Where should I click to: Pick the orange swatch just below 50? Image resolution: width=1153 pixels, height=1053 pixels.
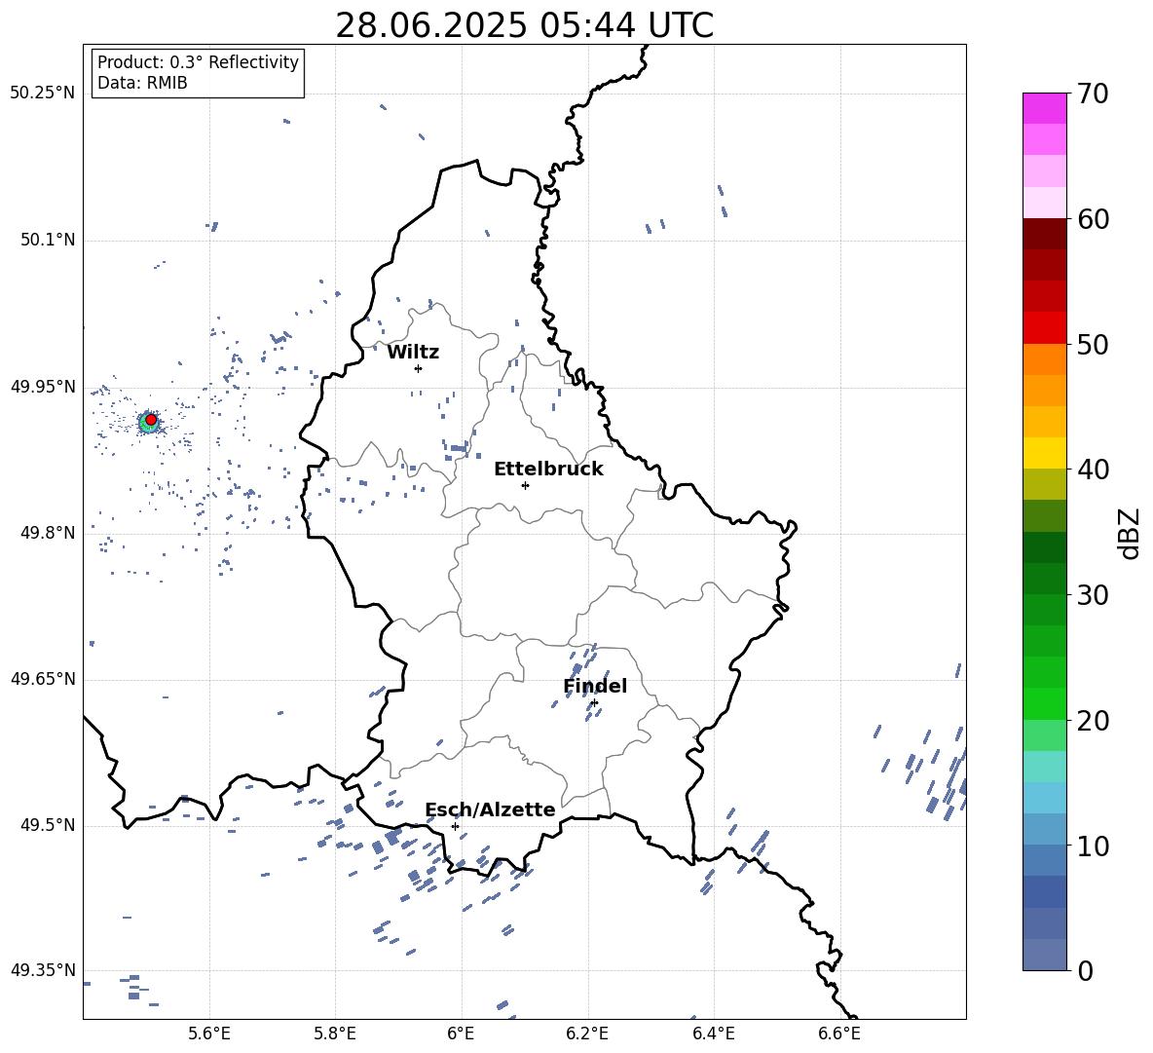[x=1045, y=359]
